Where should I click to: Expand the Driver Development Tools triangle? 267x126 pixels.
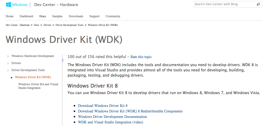pos(8,70)
